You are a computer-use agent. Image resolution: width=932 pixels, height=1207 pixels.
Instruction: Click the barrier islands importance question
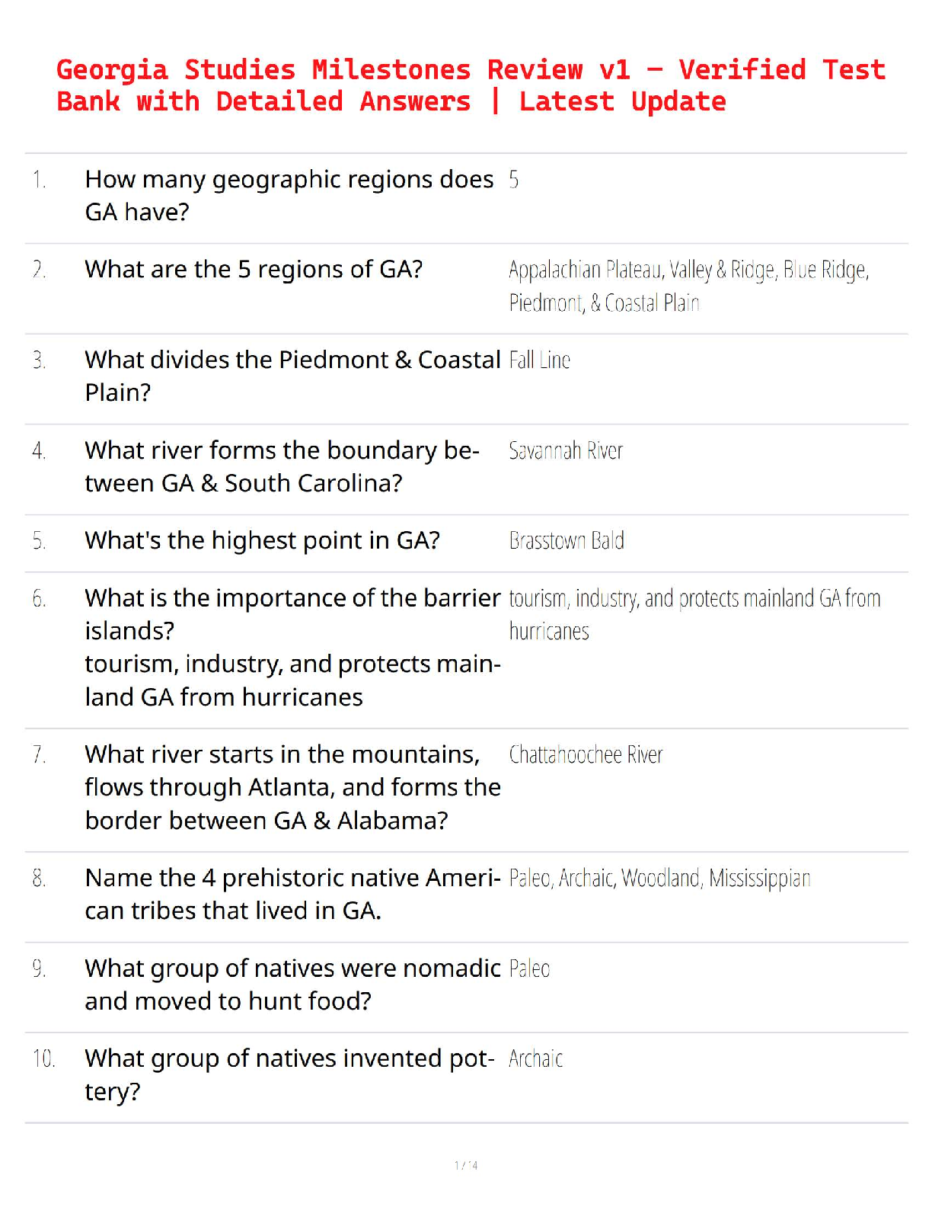tap(292, 647)
